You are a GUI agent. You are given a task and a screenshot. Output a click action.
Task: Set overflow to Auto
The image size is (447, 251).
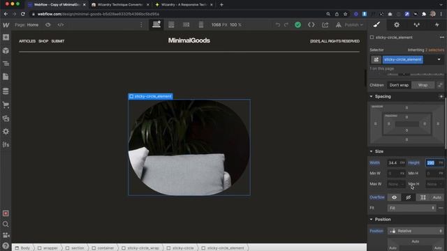(437, 197)
